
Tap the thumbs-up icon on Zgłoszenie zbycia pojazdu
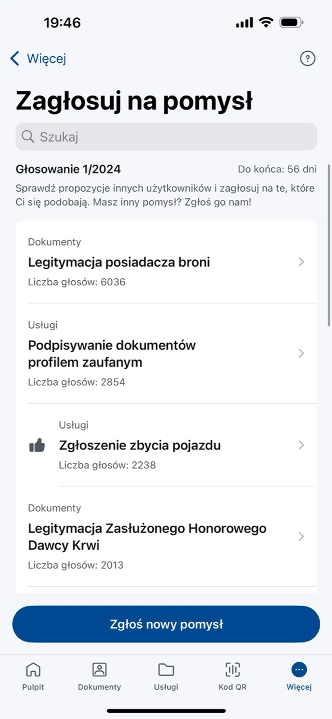(37, 445)
